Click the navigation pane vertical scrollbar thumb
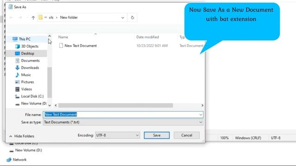Image resolution: width=296 pixels, height=166 pixels. (49, 83)
